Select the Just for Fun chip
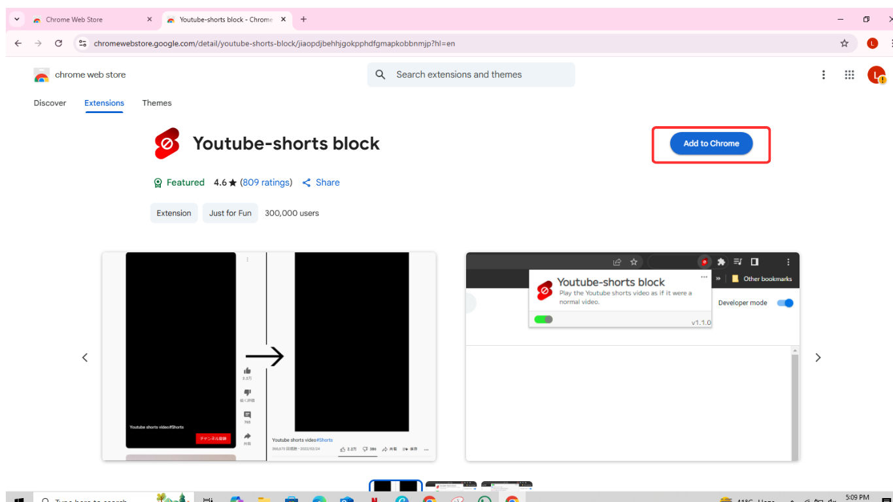 [230, 213]
